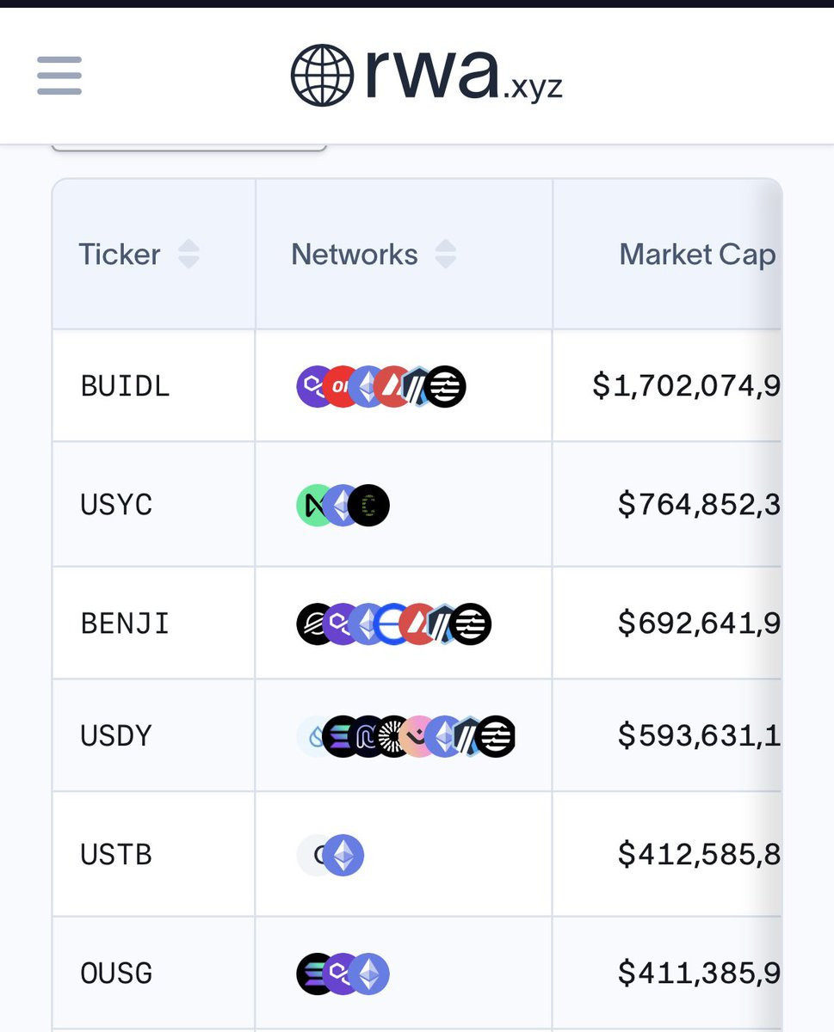
Task: Sort table by Networks column arrows
Action: pos(446,255)
